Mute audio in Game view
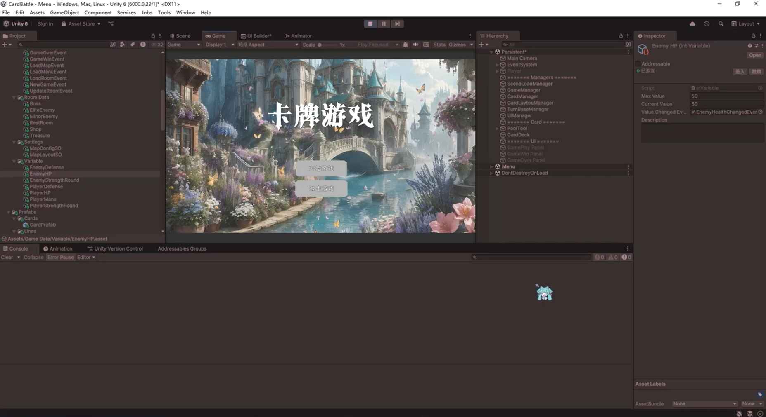 (x=416, y=45)
